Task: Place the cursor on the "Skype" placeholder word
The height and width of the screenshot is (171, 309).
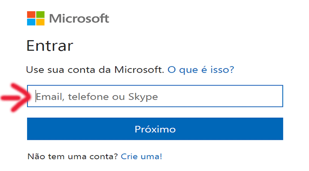Action: tap(143, 97)
